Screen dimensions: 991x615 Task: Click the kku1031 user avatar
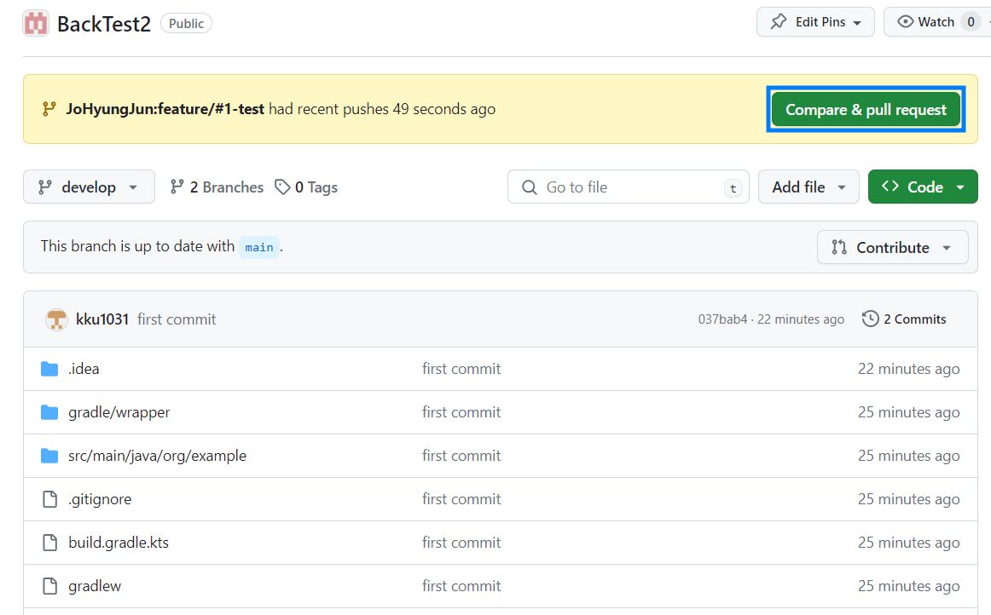point(56,319)
